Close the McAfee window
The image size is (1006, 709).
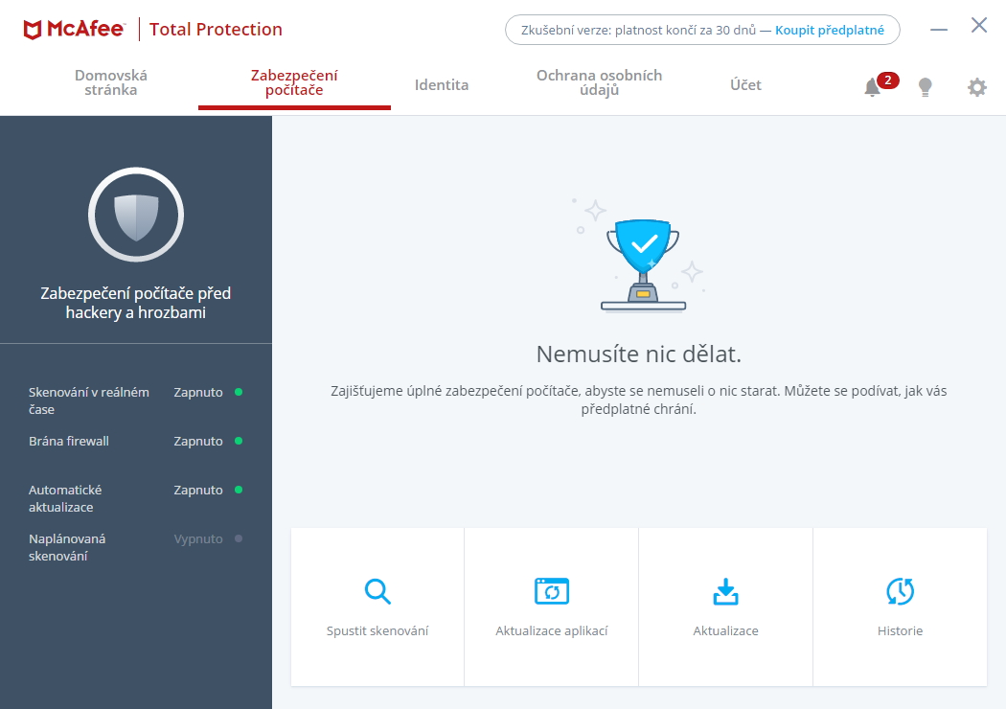[979, 25]
